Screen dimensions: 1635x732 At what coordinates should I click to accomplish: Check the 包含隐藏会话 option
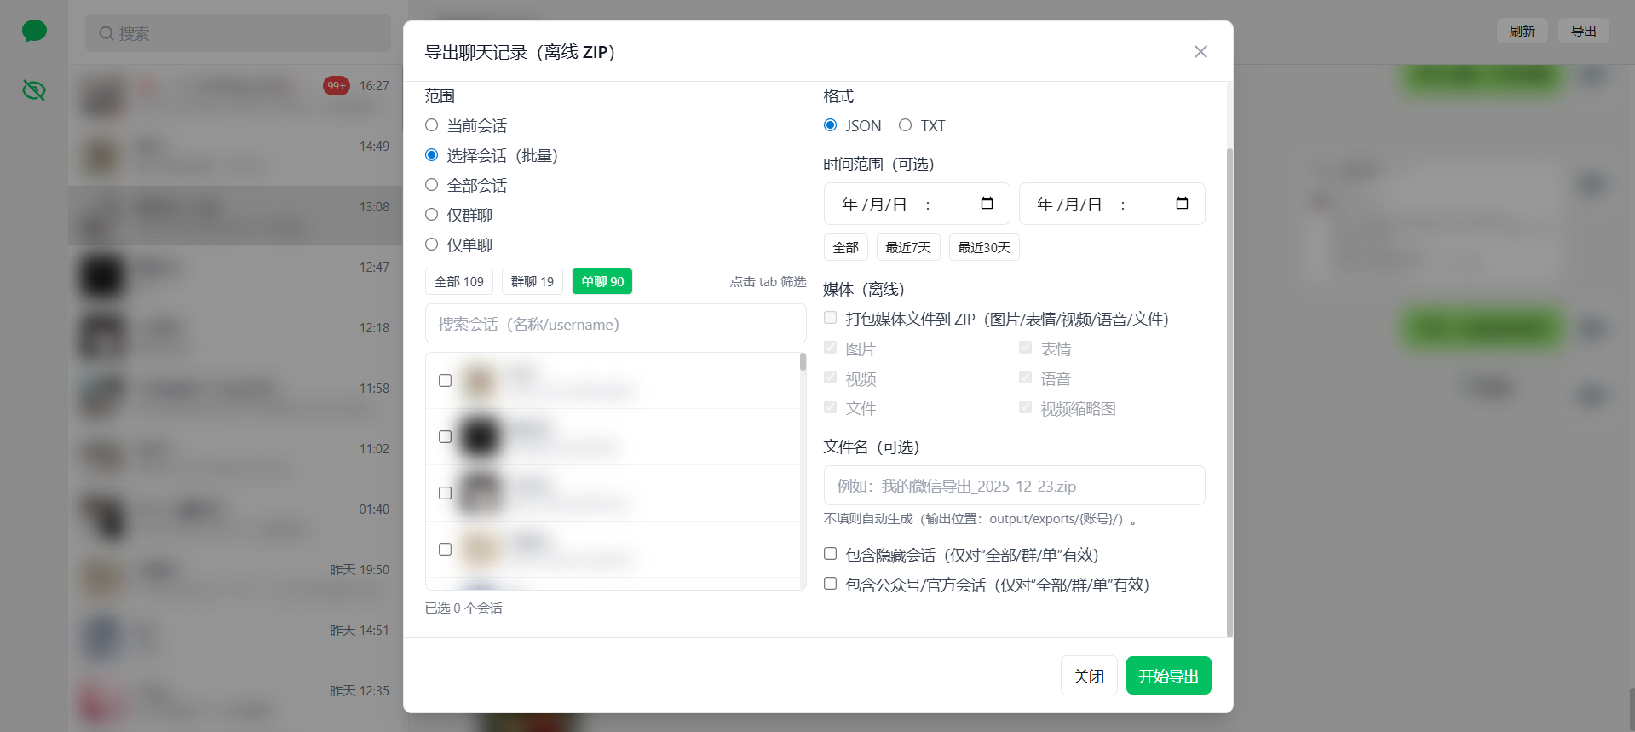830,554
